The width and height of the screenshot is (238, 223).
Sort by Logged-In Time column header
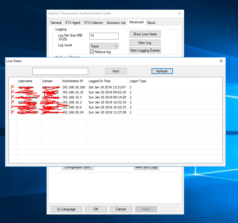coord(107,81)
